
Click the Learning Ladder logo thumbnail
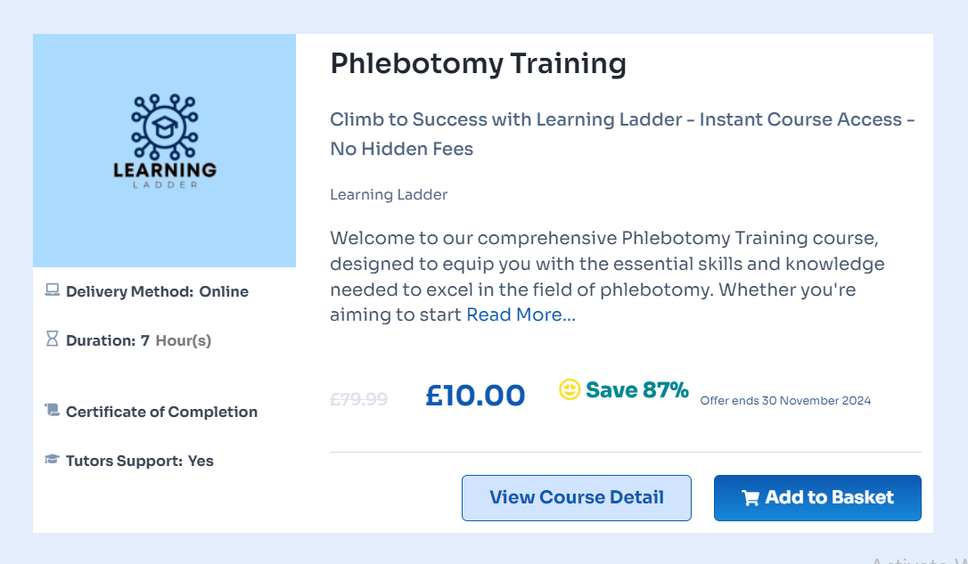pos(164,151)
